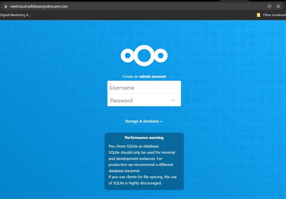Click the Performance warning panel title
This screenshot has width=286, height=199.
[x=144, y=138]
